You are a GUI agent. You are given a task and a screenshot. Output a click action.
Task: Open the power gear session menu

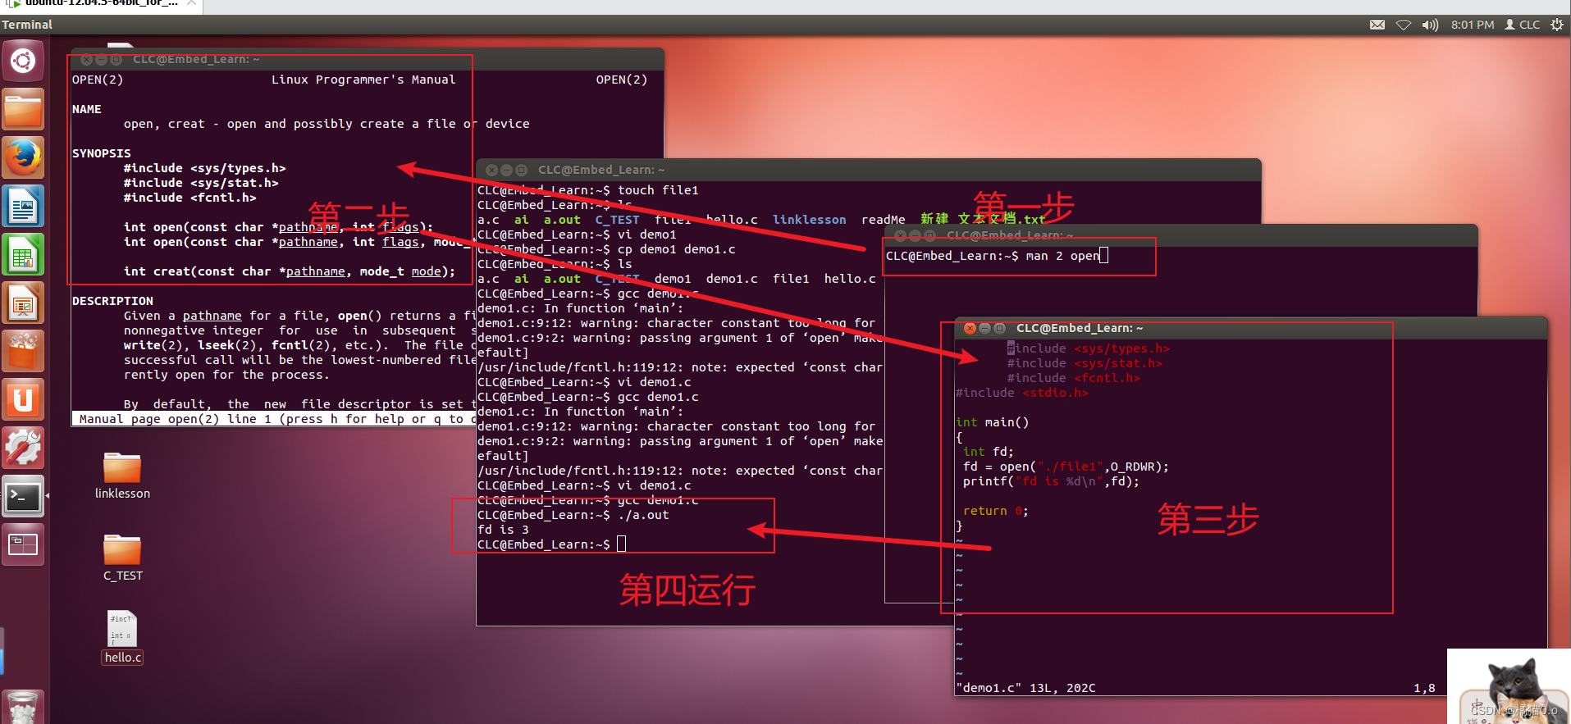tap(1557, 25)
